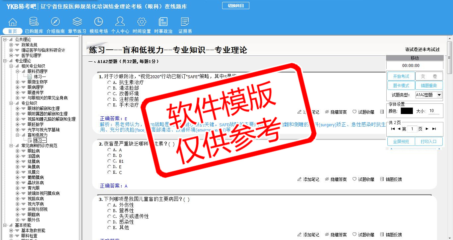Open 已购题库 database icon
The image size is (453, 240).
click(34, 22)
